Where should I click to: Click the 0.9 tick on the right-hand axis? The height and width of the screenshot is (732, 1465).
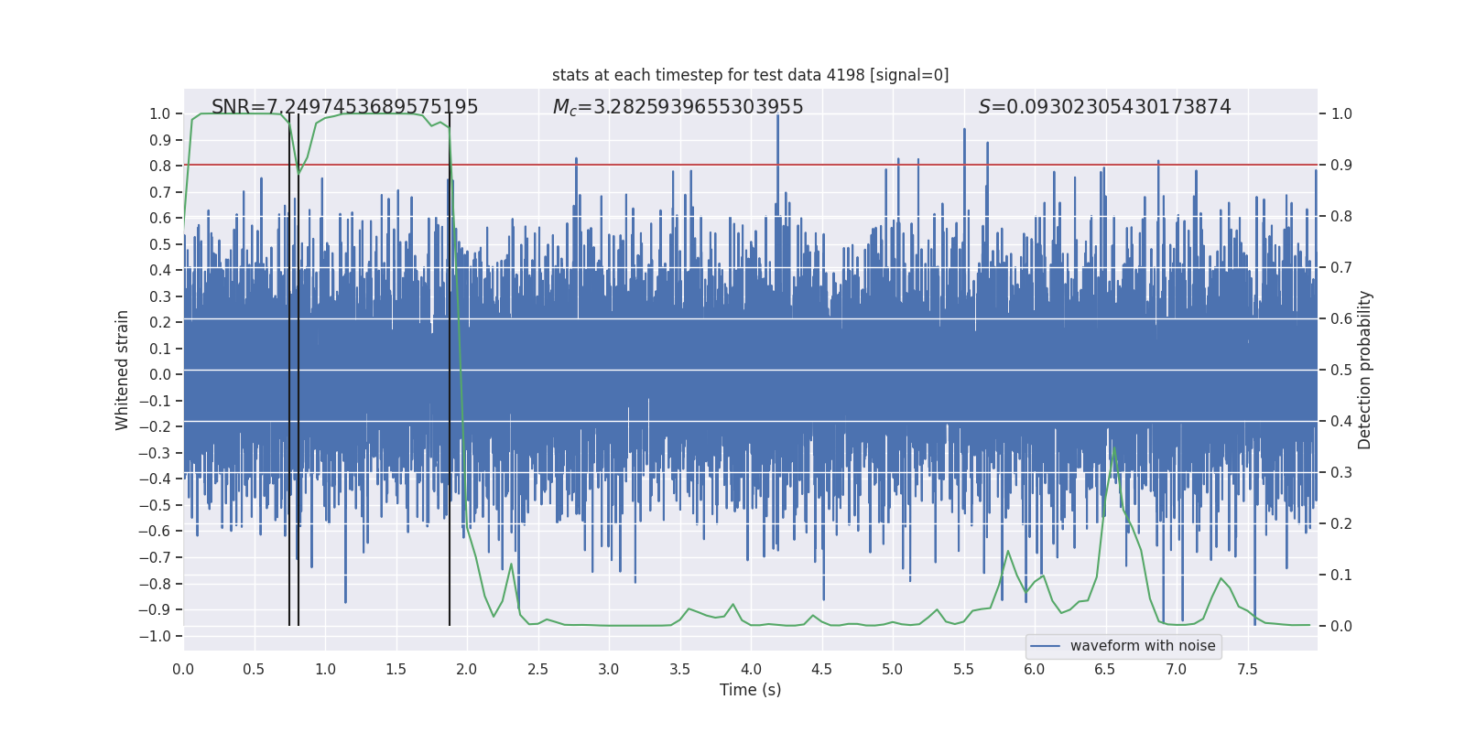[1341, 166]
